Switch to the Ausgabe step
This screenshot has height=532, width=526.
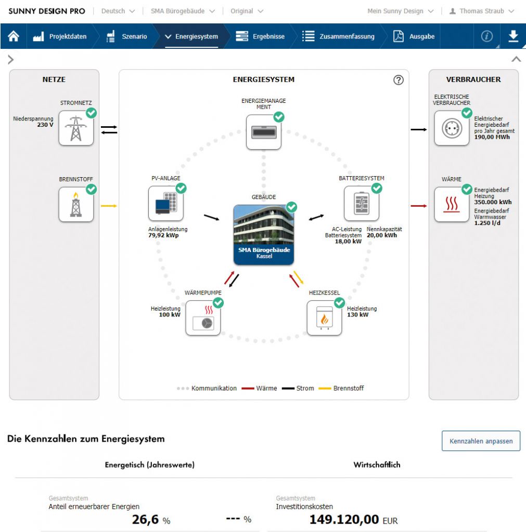[x=422, y=36]
